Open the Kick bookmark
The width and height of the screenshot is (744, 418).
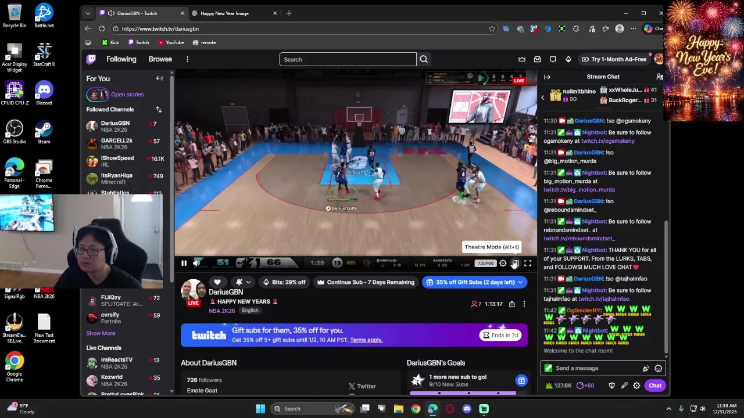point(110,42)
